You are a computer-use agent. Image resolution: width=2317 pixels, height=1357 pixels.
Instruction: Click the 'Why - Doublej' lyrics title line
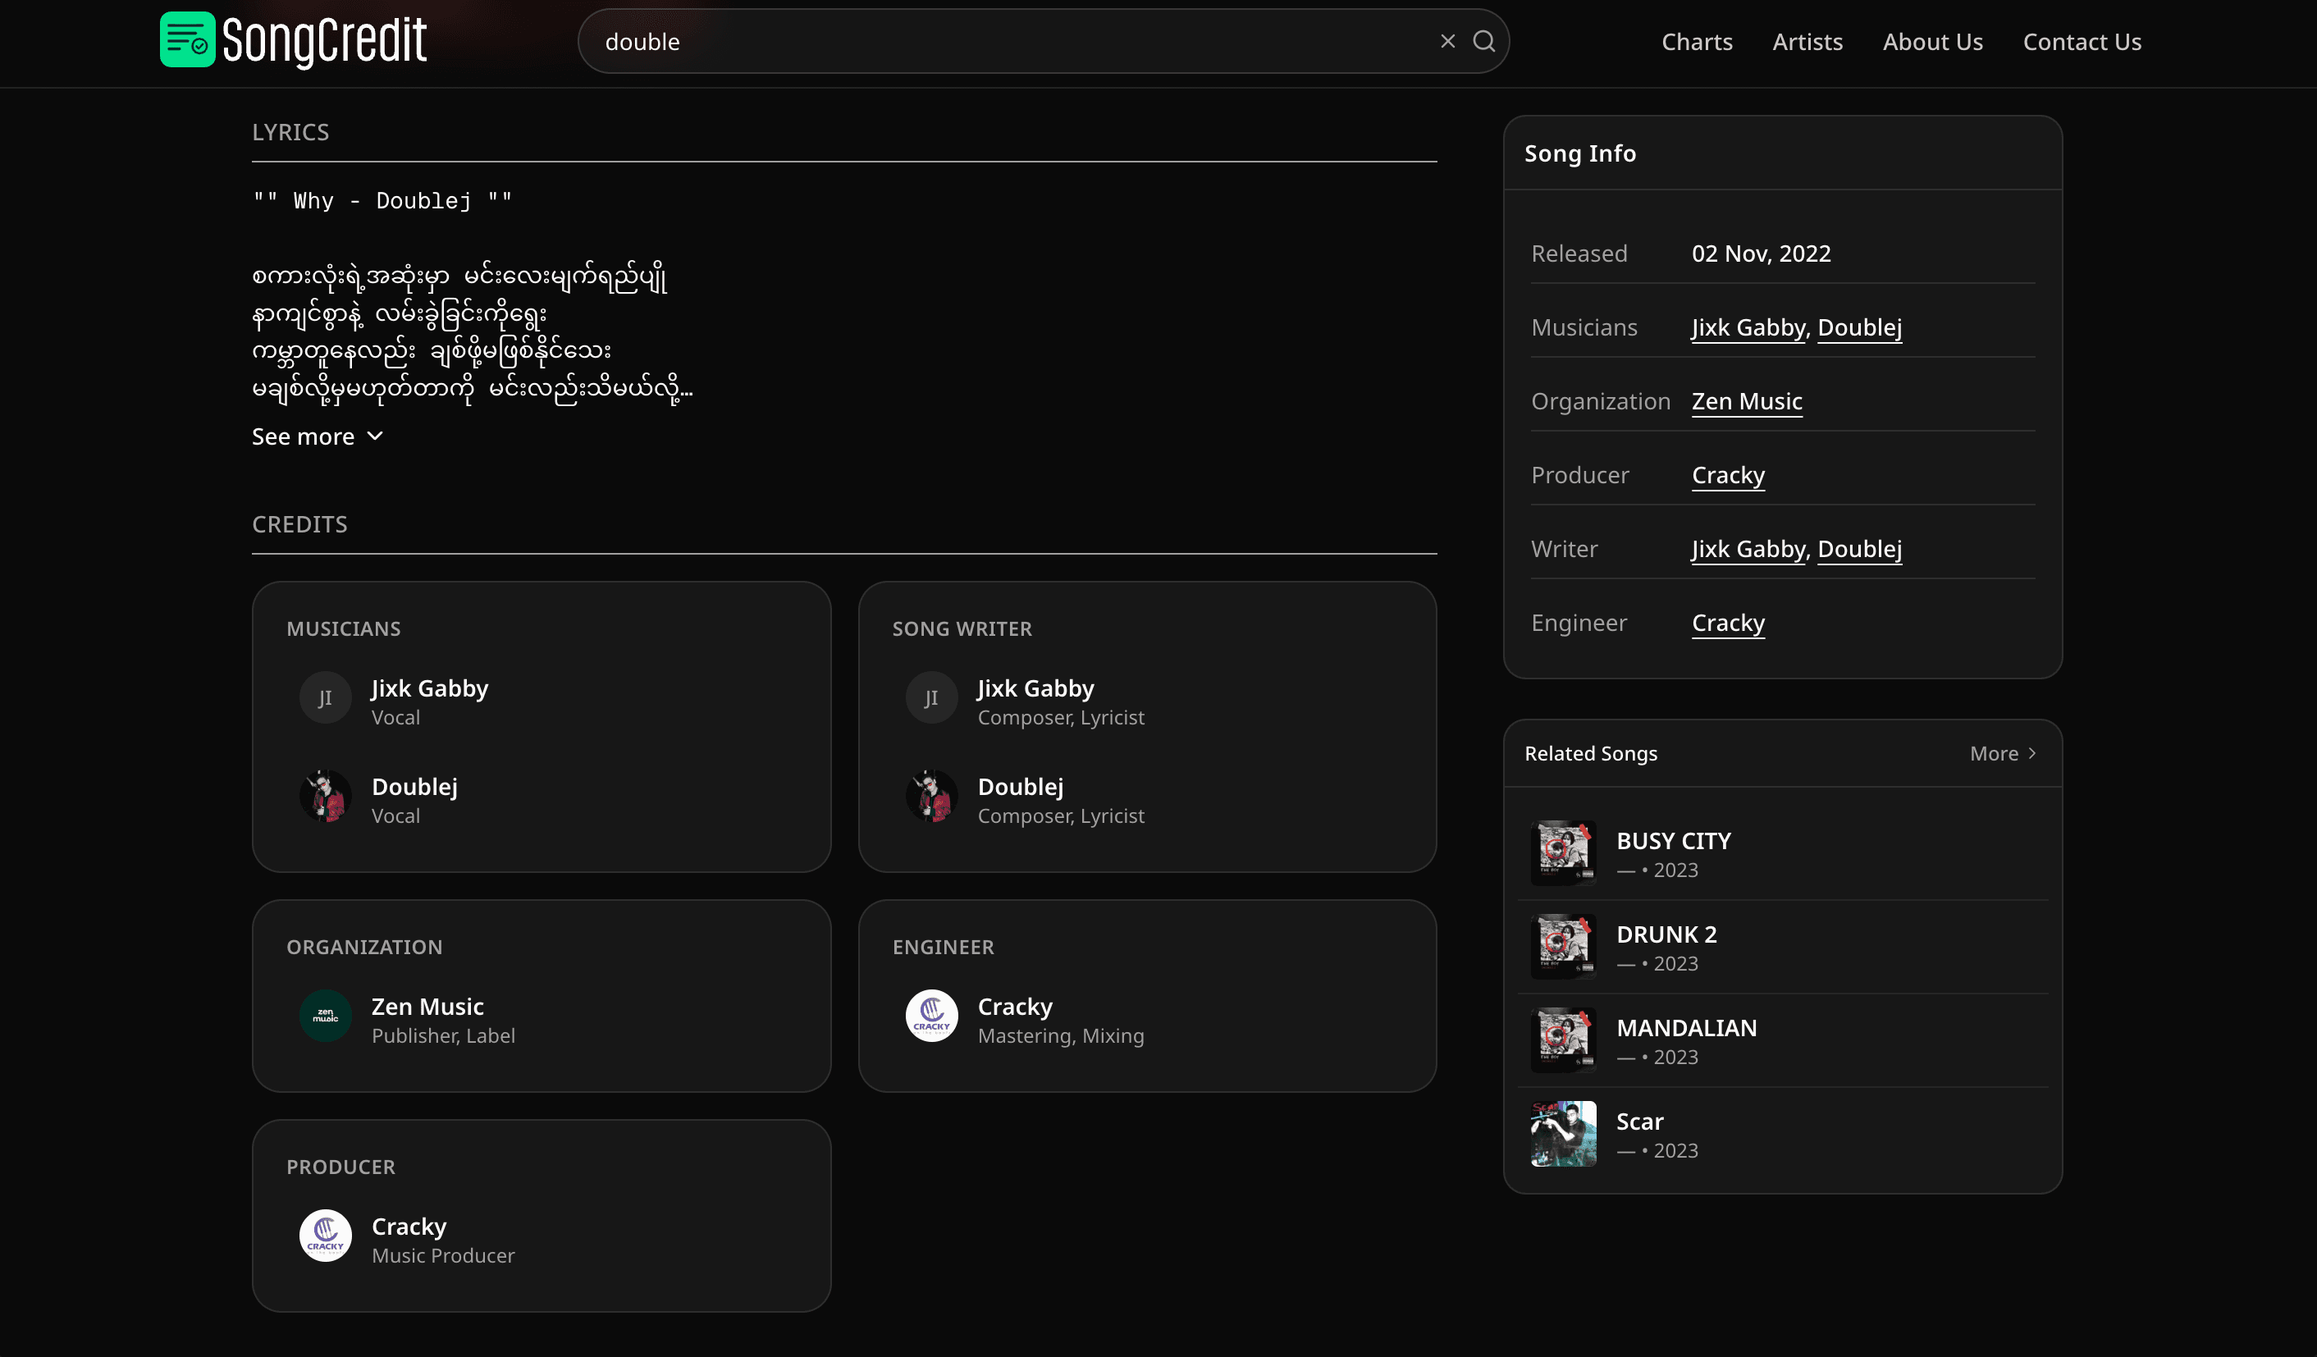point(382,200)
